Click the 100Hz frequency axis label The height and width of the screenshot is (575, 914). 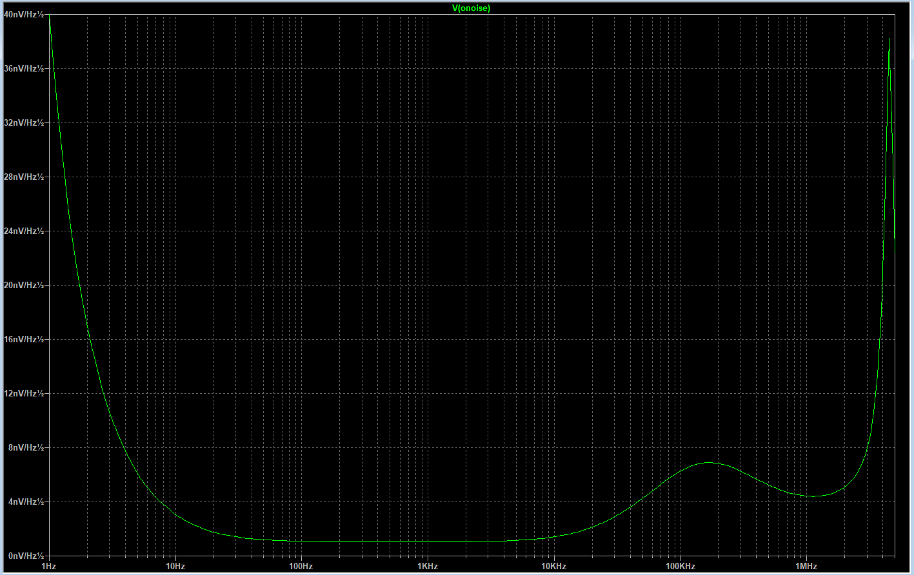301,567
